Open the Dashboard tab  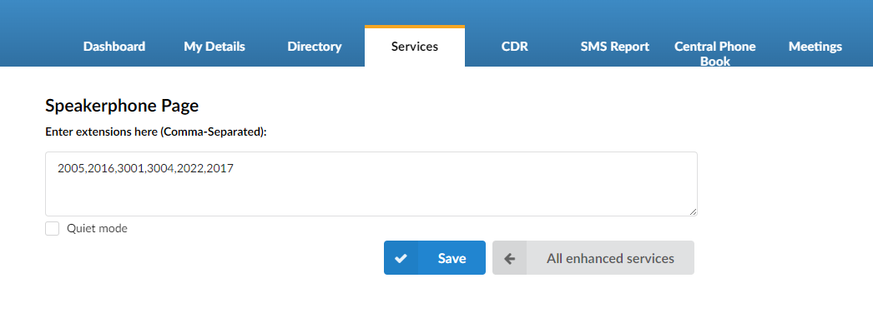114,47
